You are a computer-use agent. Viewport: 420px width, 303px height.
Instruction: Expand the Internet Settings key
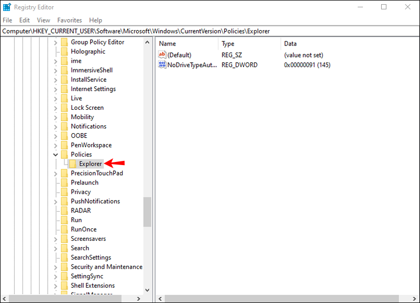[x=56, y=89]
